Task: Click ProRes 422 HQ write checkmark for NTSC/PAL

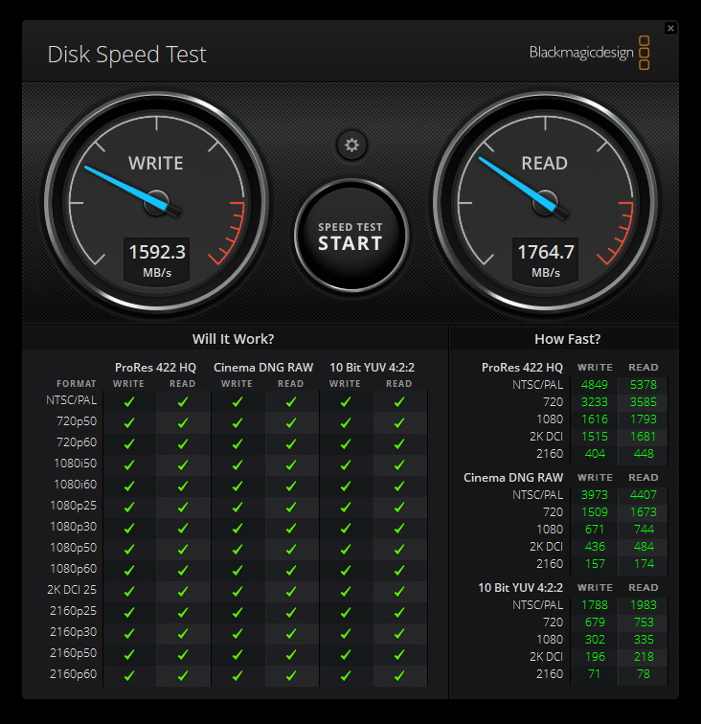Action: pyautogui.click(x=129, y=402)
